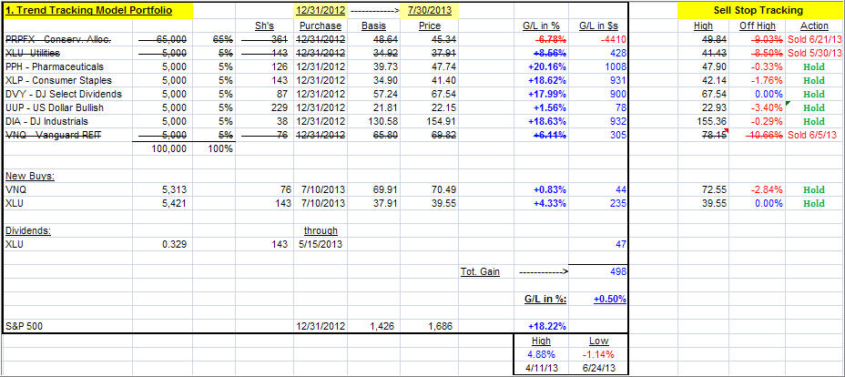Select the 1008 dollar gain cell
The height and width of the screenshot is (377, 845).
coord(599,66)
